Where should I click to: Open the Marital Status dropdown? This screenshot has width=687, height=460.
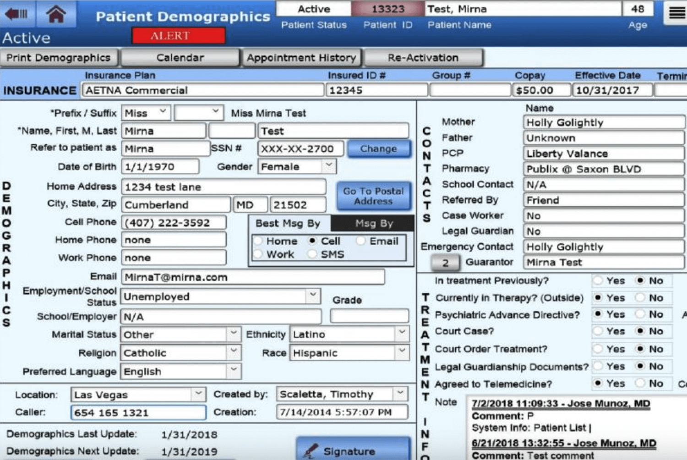point(233,334)
